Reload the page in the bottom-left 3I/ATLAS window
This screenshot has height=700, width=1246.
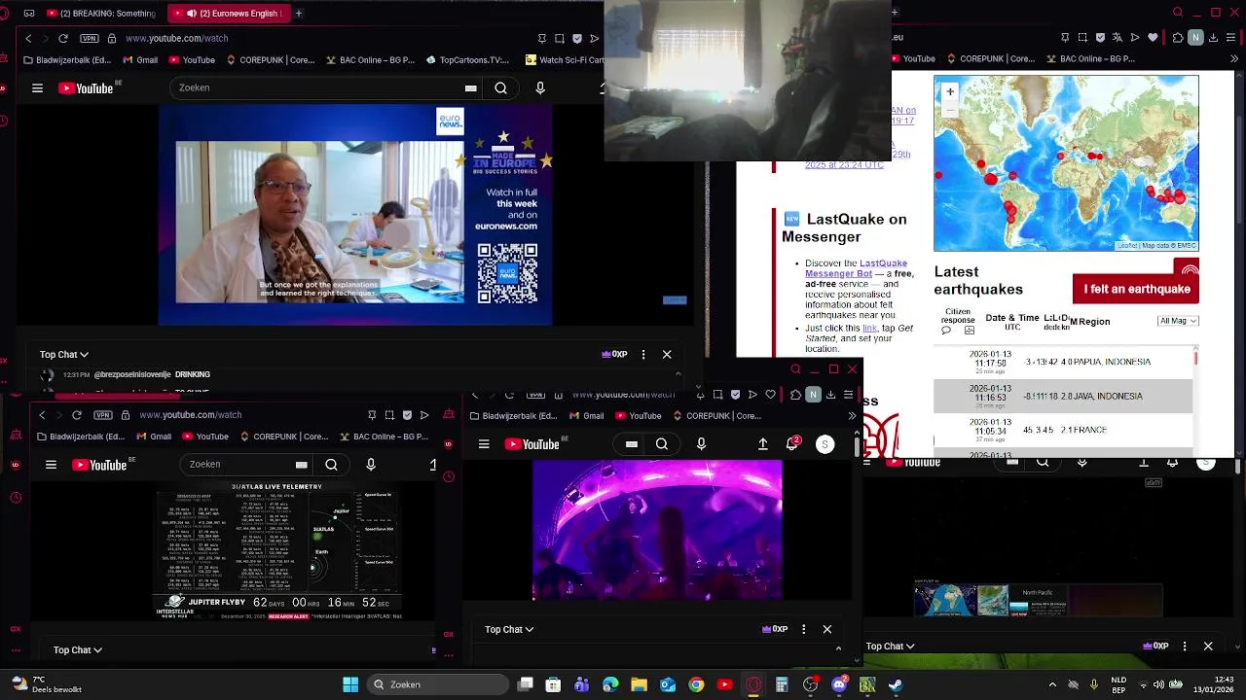[x=77, y=415]
